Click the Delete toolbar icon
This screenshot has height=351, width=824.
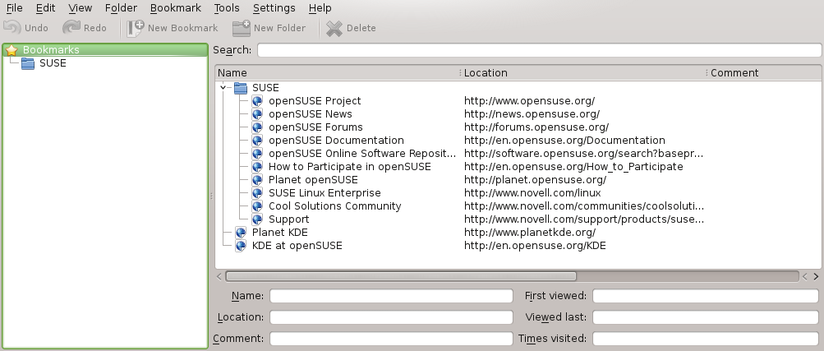click(x=334, y=28)
